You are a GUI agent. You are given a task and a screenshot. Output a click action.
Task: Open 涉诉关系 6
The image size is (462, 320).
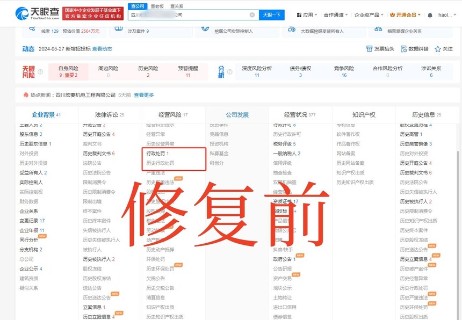tap(431, 72)
